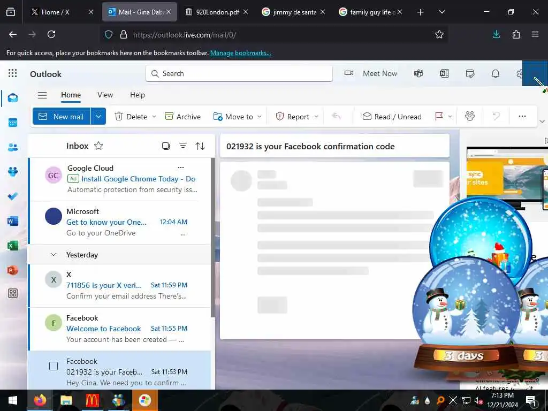
Task: Switch to jimmy de santa tab
Action: pyautogui.click(x=293, y=12)
